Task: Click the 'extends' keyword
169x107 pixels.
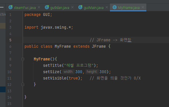Action: coord(81,46)
